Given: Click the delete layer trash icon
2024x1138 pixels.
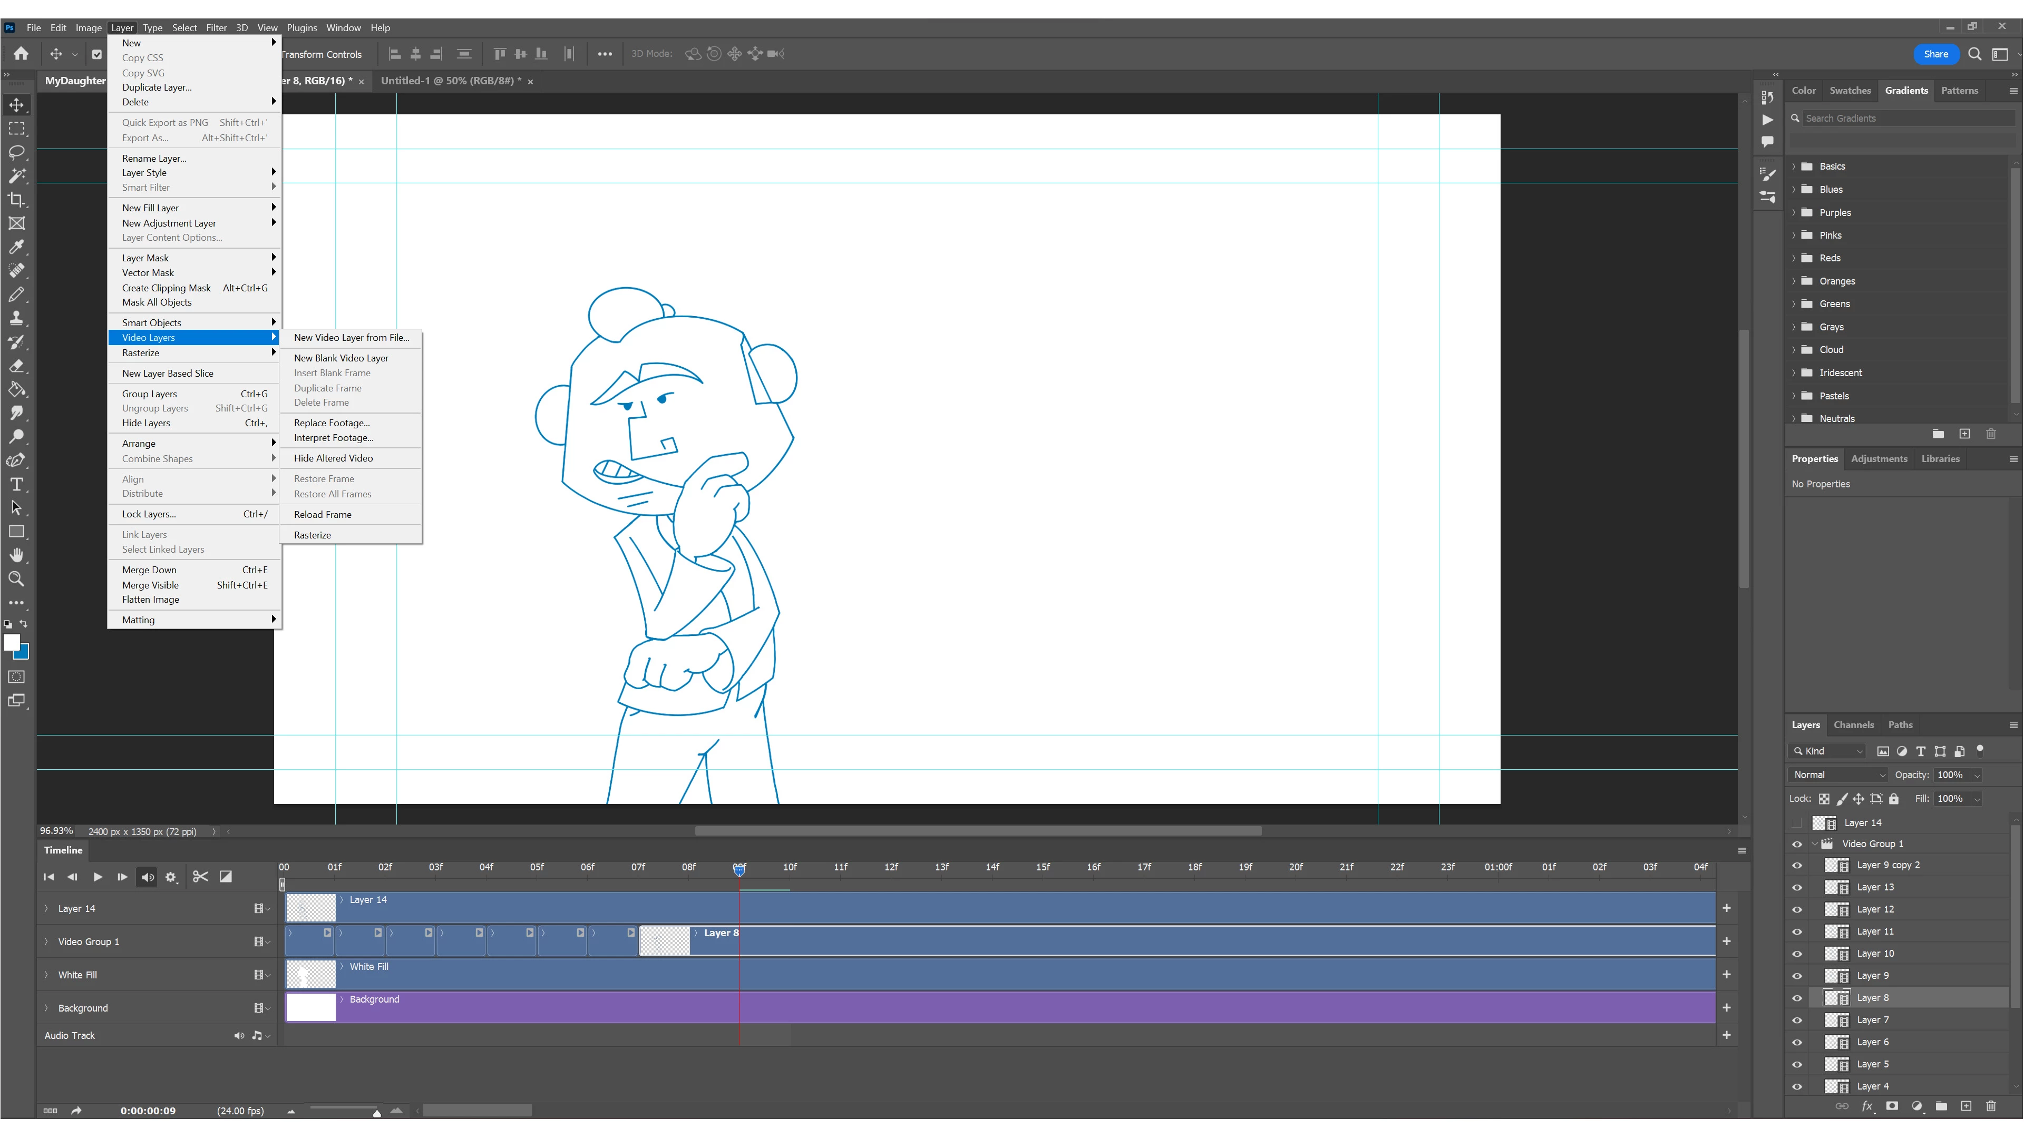Looking at the screenshot, I should coord(1990,1106).
